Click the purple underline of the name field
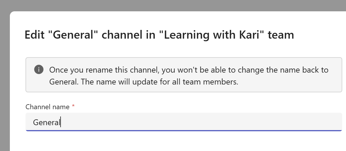 (x=184, y=130)
